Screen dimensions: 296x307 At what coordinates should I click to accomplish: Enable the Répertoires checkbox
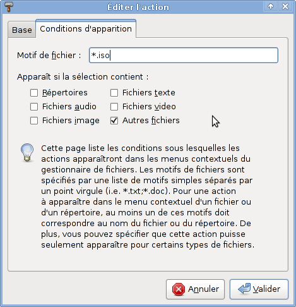click(x=34, y=93)
